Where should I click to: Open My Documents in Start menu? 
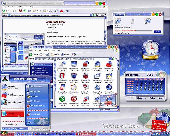37,87
